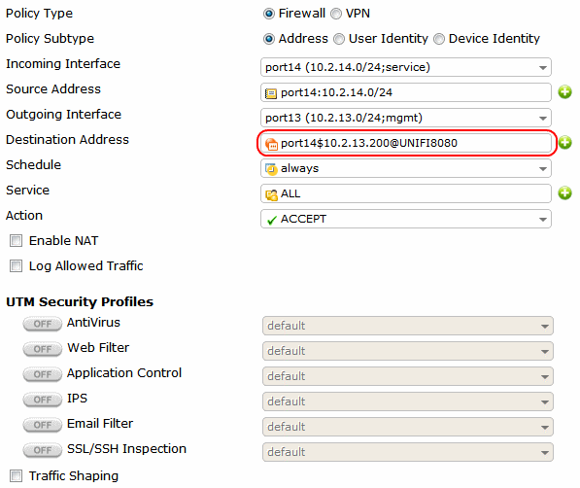Enable Log Allowed Traffic checkbox
Screen dimensions: 580x488
(x=16, y=265)
